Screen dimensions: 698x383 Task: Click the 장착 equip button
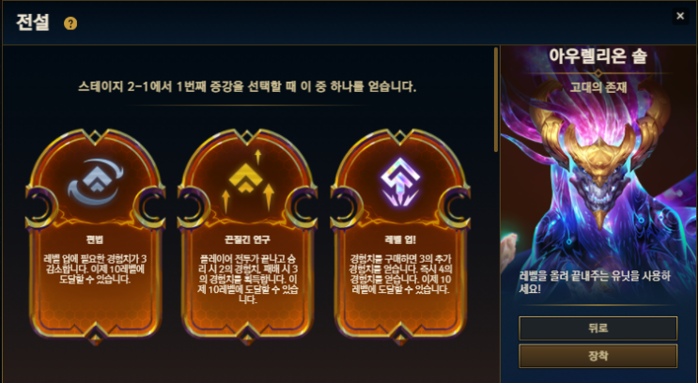click(x=597, y=356)
